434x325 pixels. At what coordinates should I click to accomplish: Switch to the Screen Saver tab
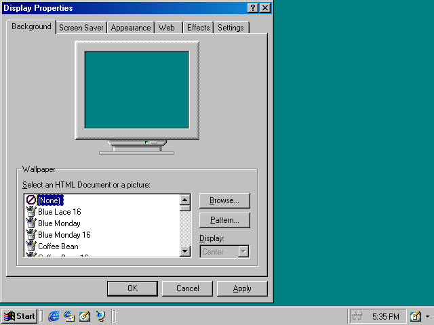tap(81, 28)
